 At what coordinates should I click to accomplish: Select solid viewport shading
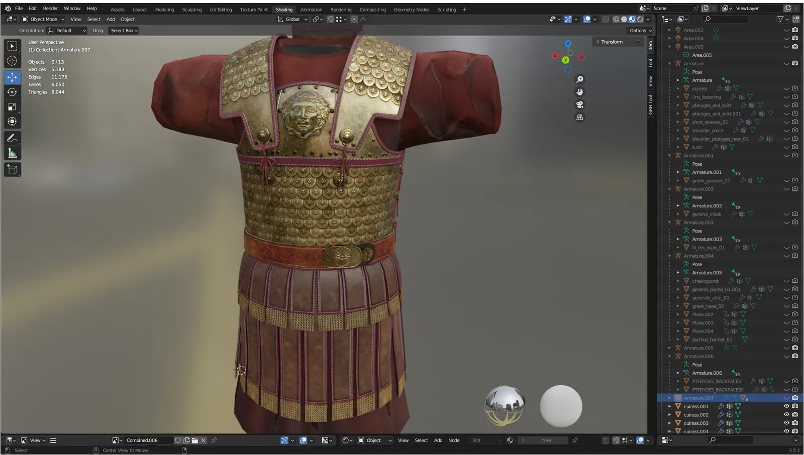(624, 19)
